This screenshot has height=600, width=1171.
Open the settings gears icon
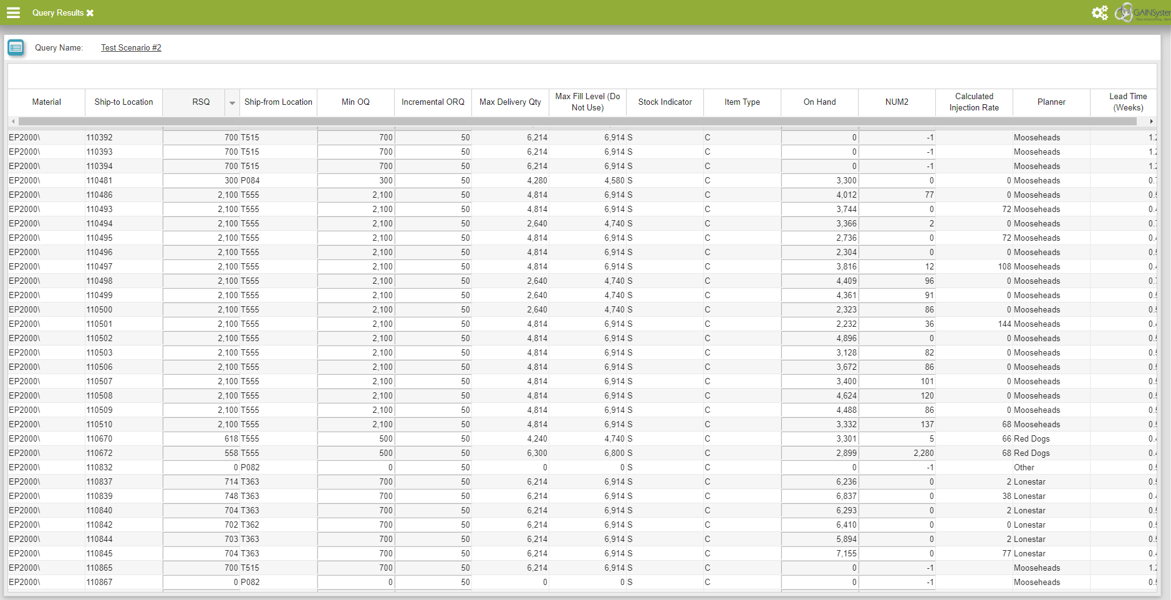tap(1099, 12)
